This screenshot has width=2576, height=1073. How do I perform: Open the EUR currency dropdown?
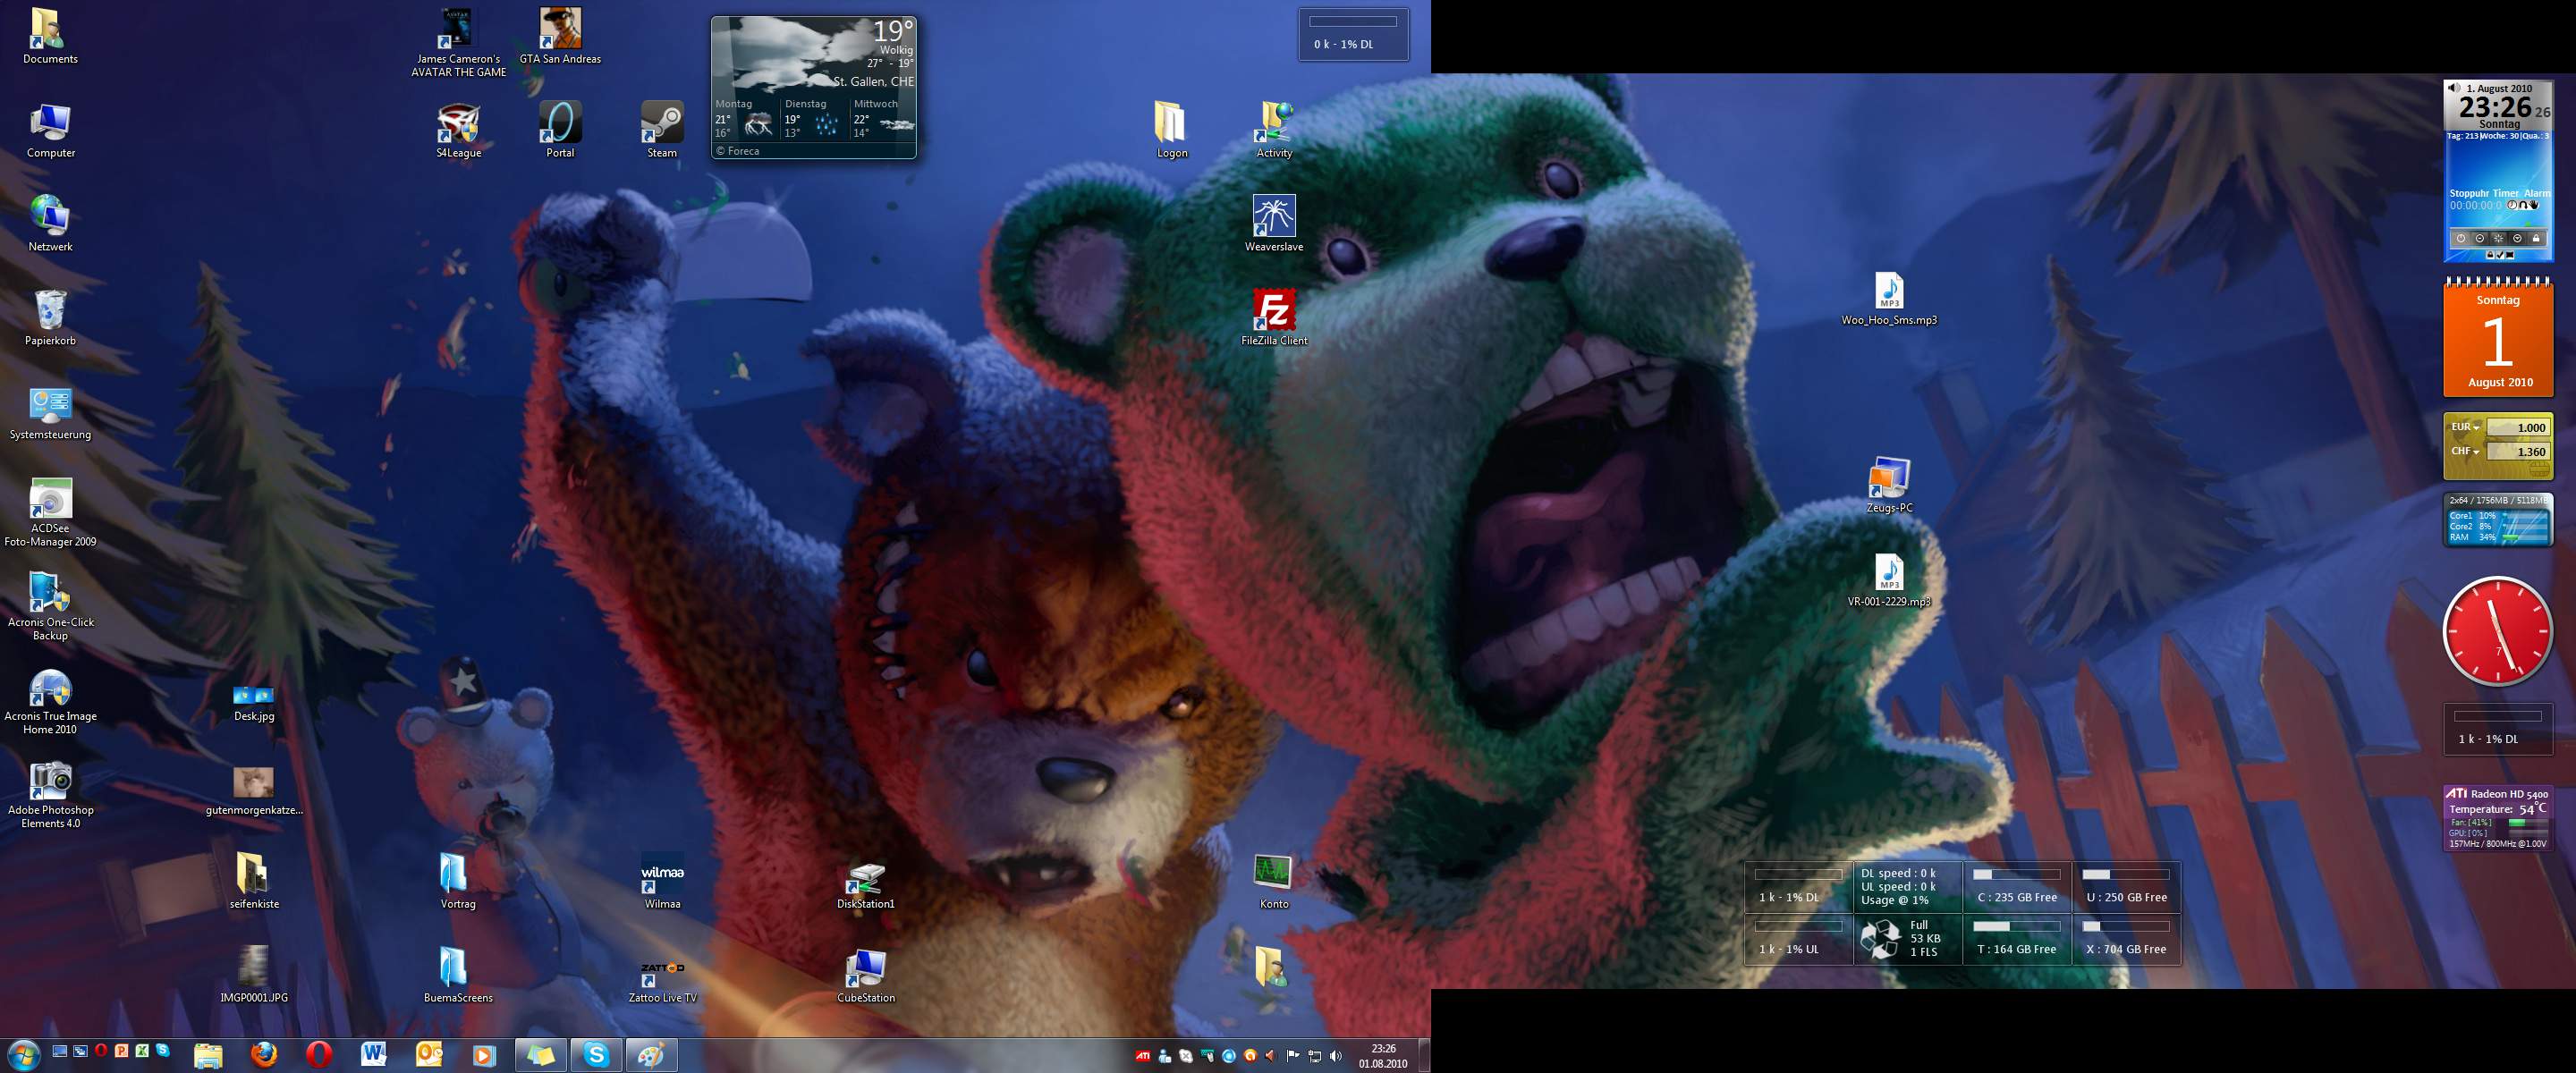pos(2465,428)
